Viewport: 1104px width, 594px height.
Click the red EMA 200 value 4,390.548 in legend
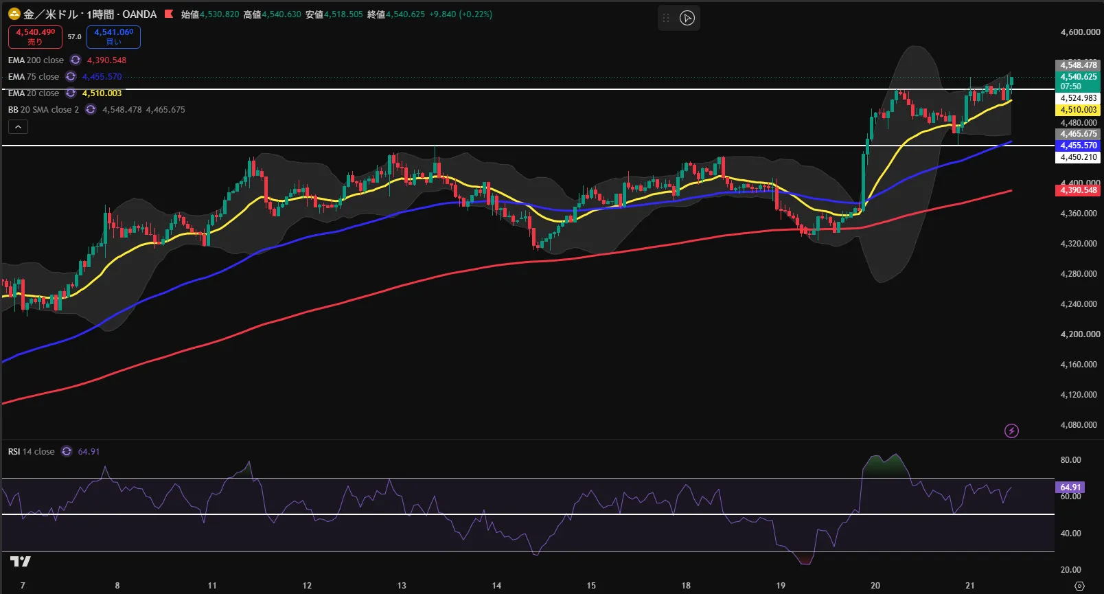[x=106, y=60]
